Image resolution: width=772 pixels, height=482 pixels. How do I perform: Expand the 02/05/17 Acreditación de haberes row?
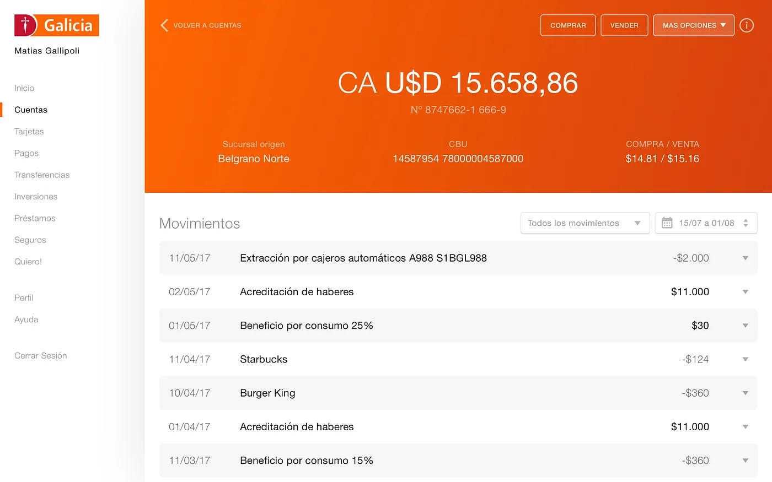pos(745,292)
